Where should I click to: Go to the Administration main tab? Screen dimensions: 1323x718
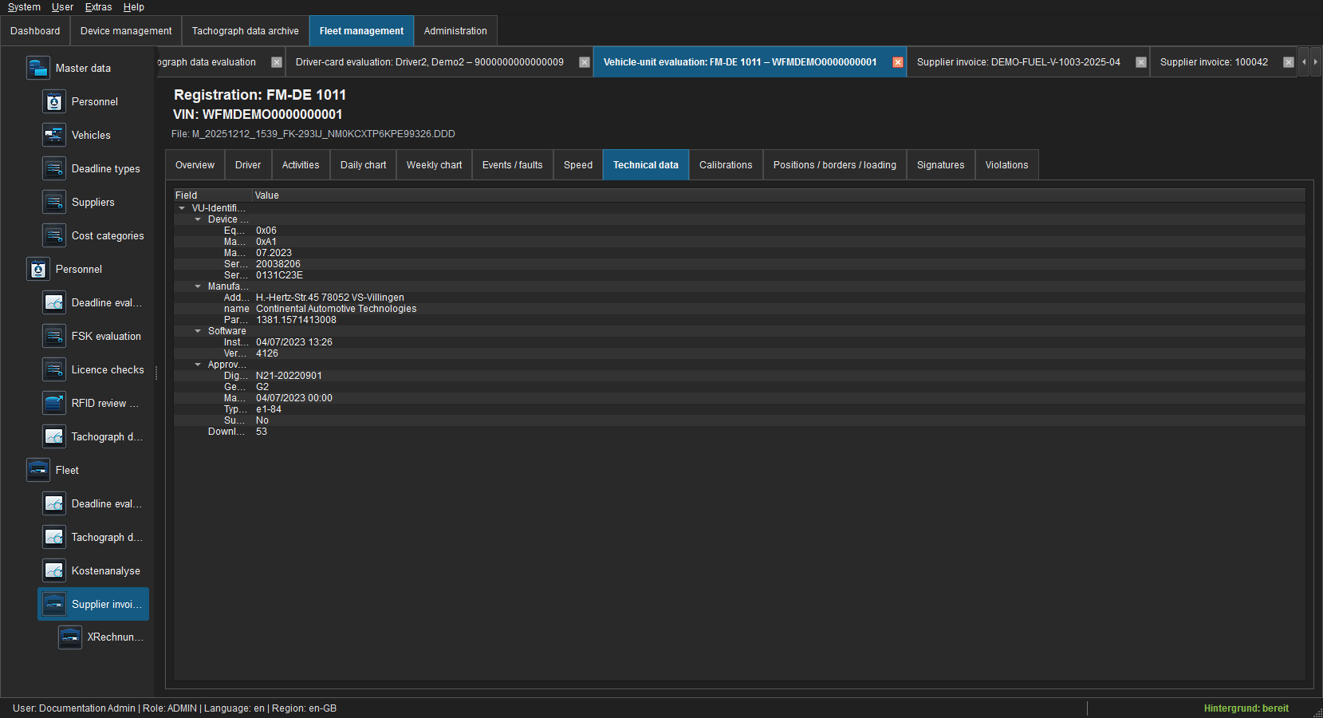coord(455,31)
